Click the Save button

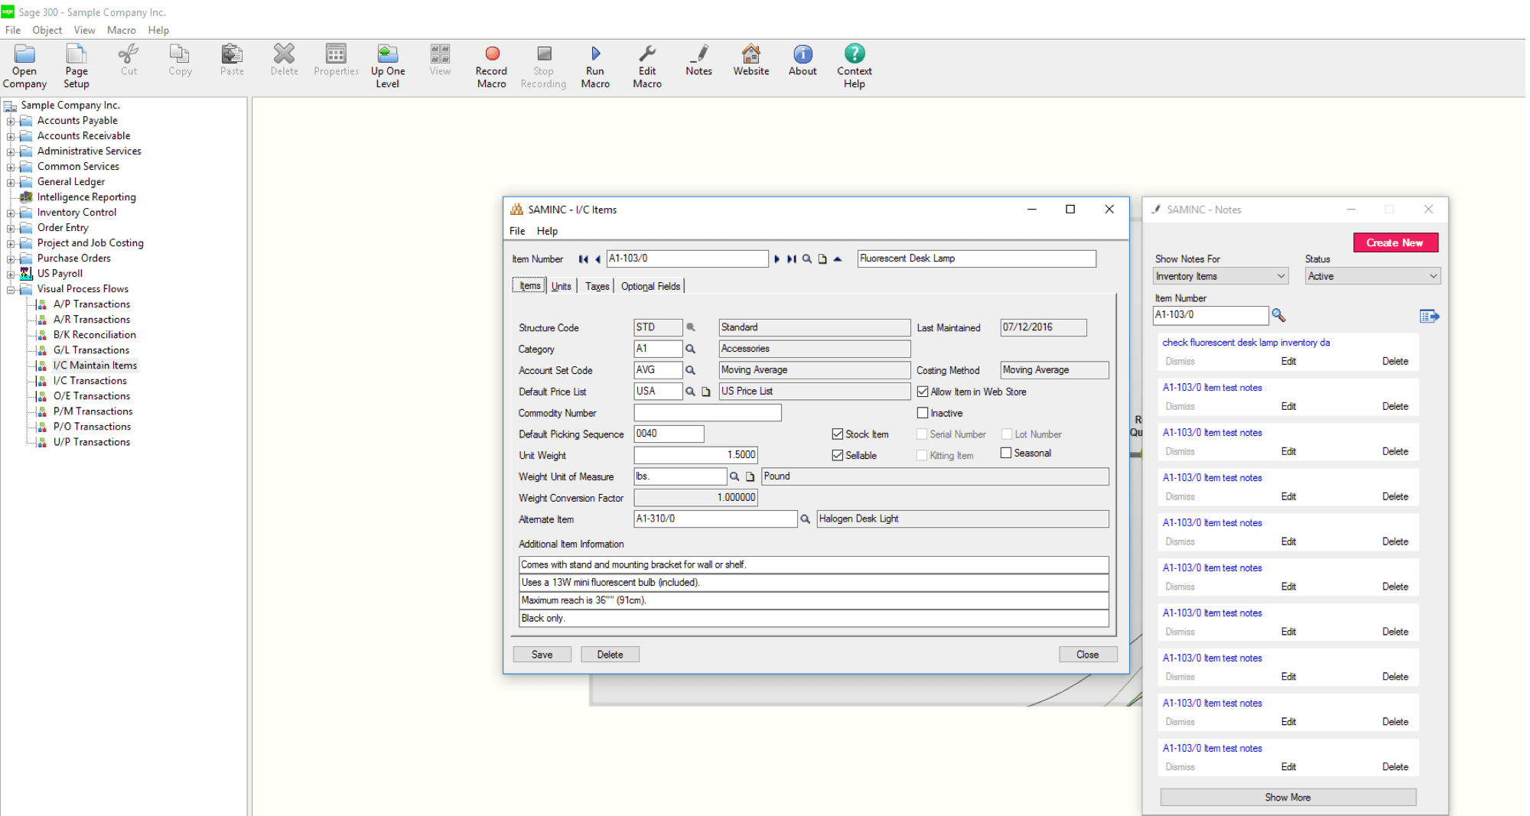click(x=542, y=655)
